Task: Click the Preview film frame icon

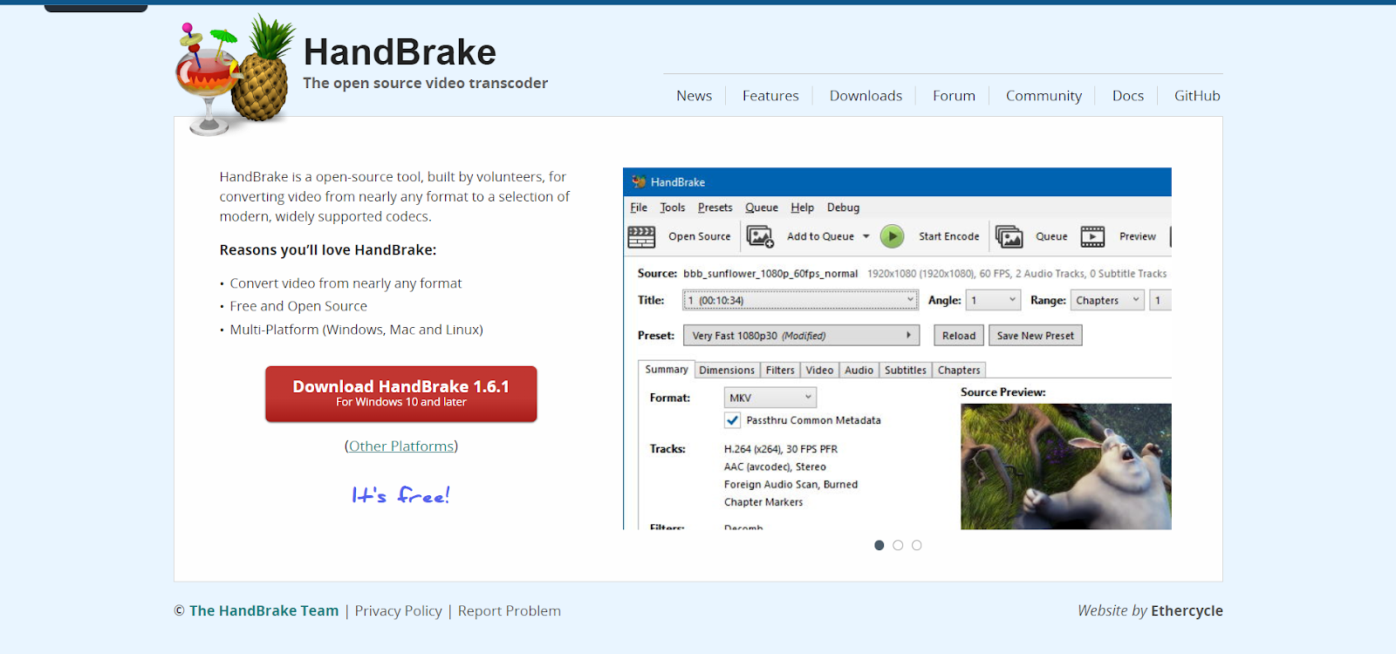Action: (x=1092, y=236)
